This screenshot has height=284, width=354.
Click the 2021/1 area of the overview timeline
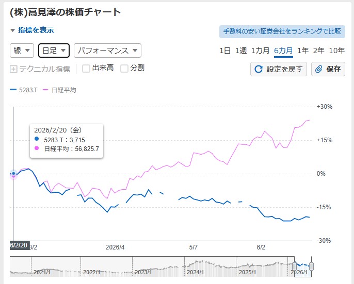42,272
